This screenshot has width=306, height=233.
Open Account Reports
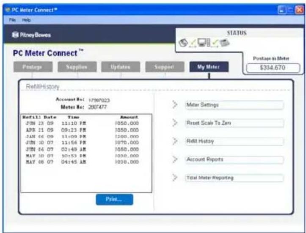coord(234,159)
